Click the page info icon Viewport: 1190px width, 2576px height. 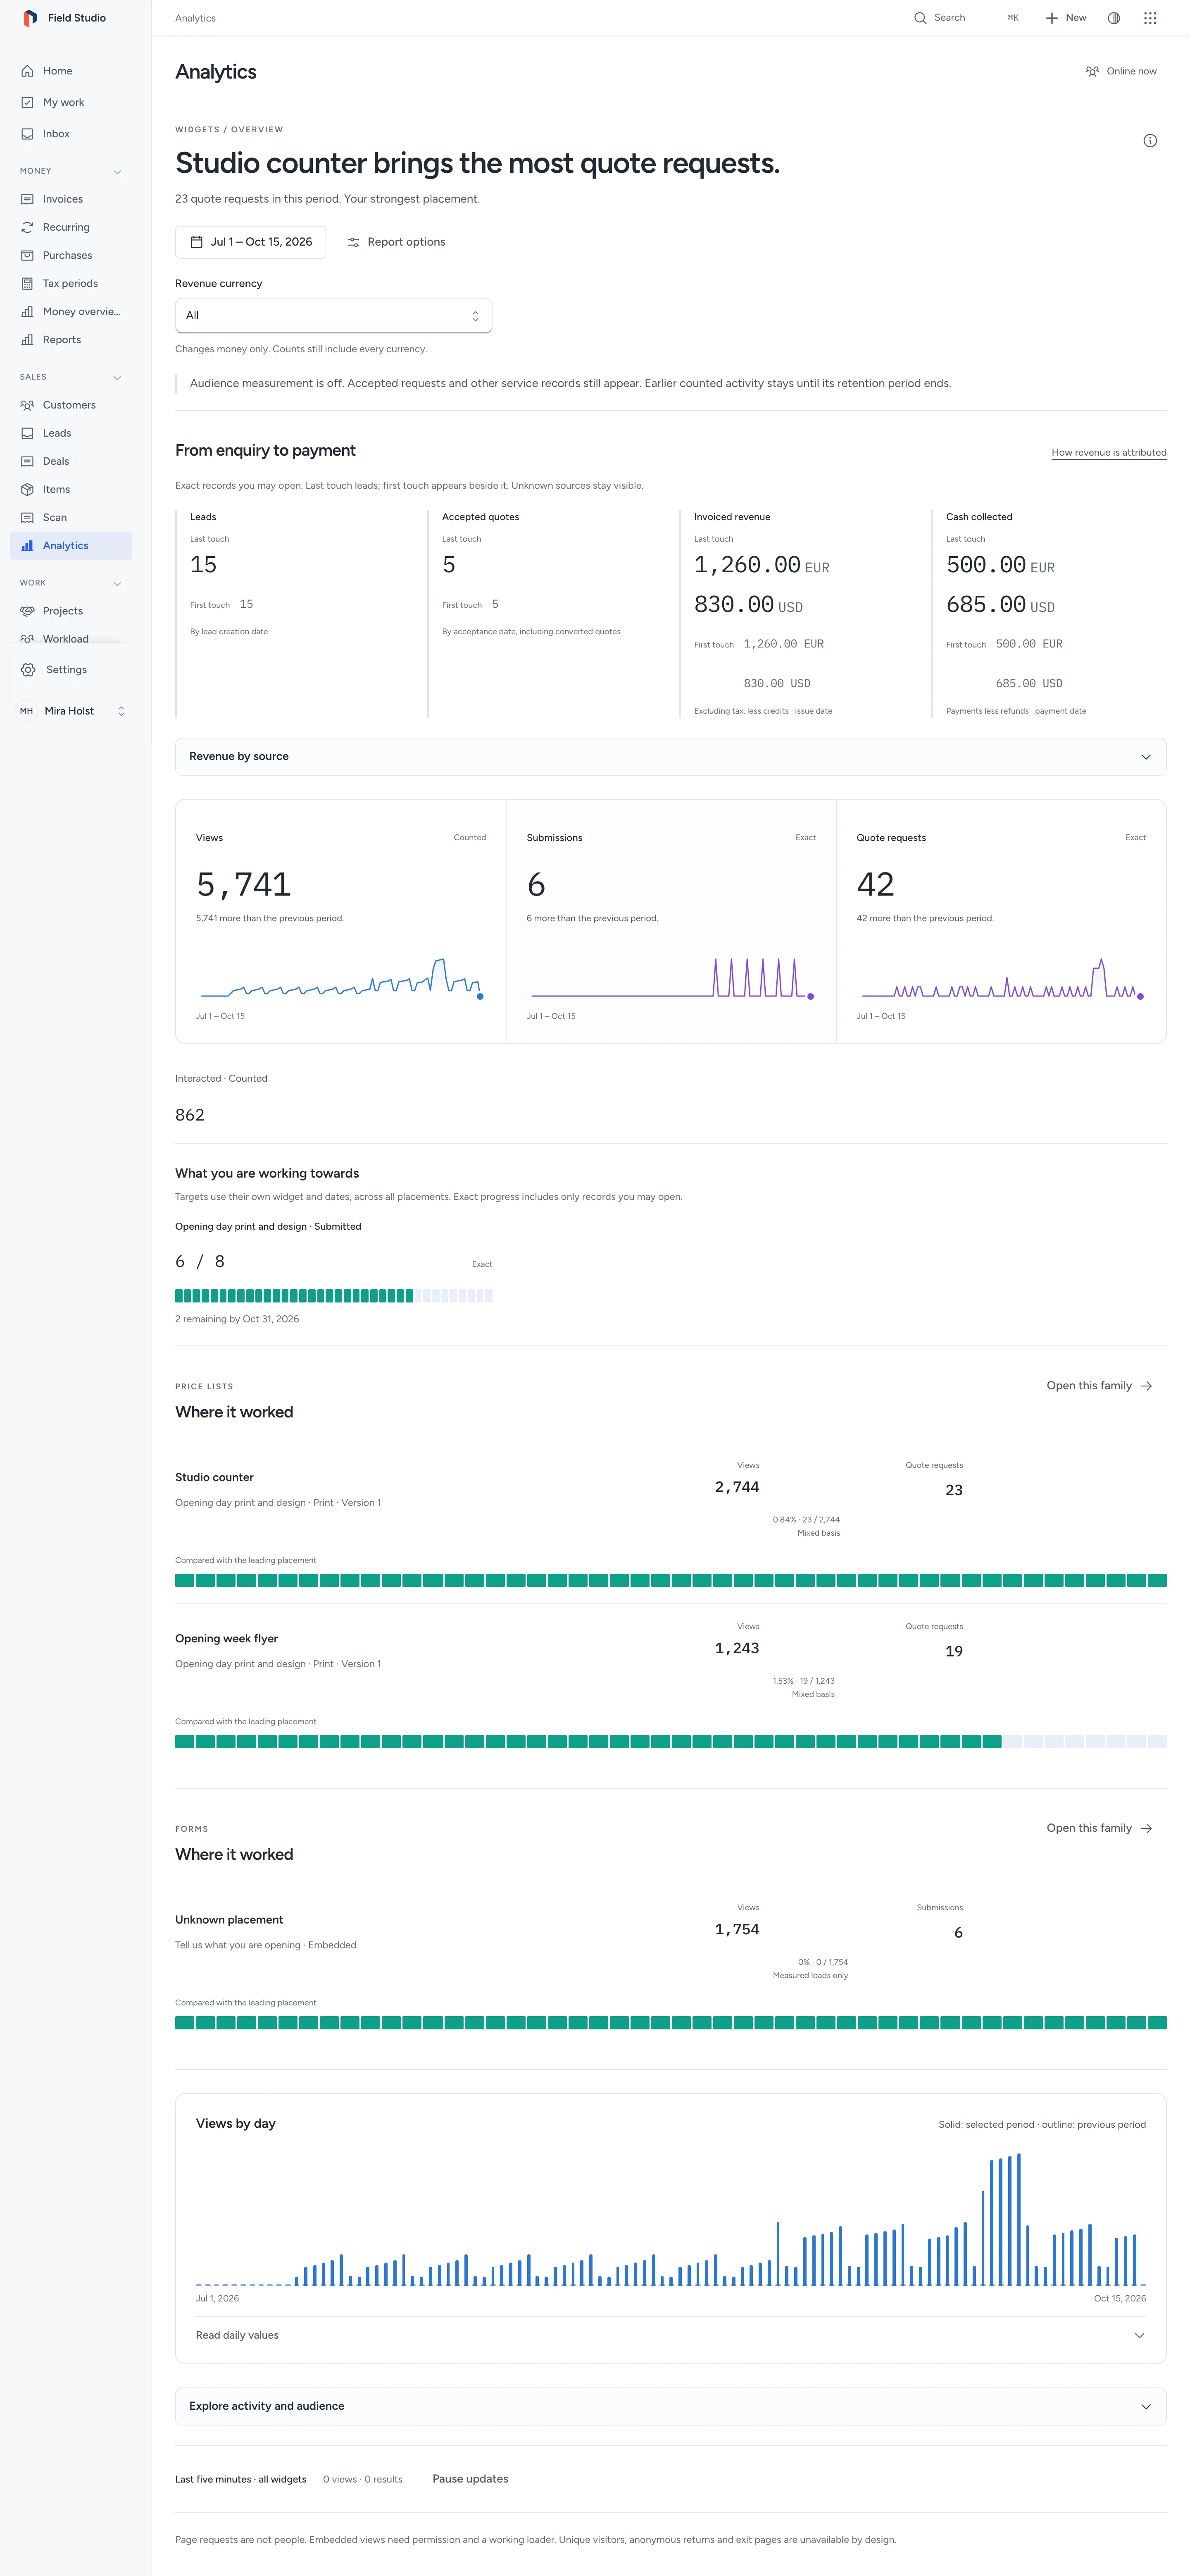1150,141
